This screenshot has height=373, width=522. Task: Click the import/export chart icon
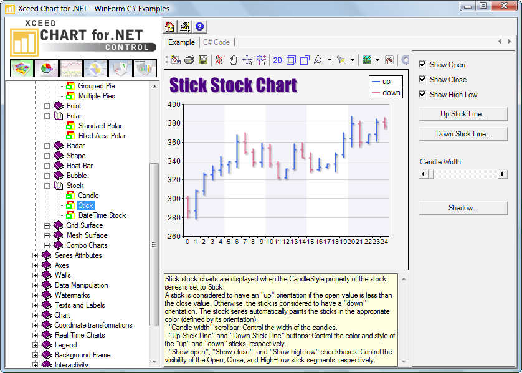click(x=176, y=60)
